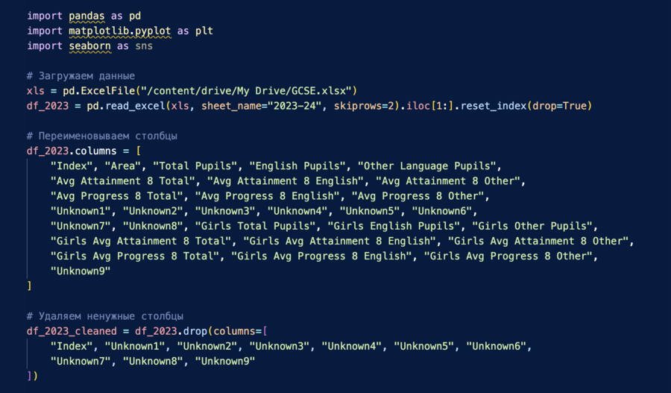Click the comment "Переименовываем столбцы"
Image resolution: width=671 pixels, height=393 pixels.
tap(108, 136)
